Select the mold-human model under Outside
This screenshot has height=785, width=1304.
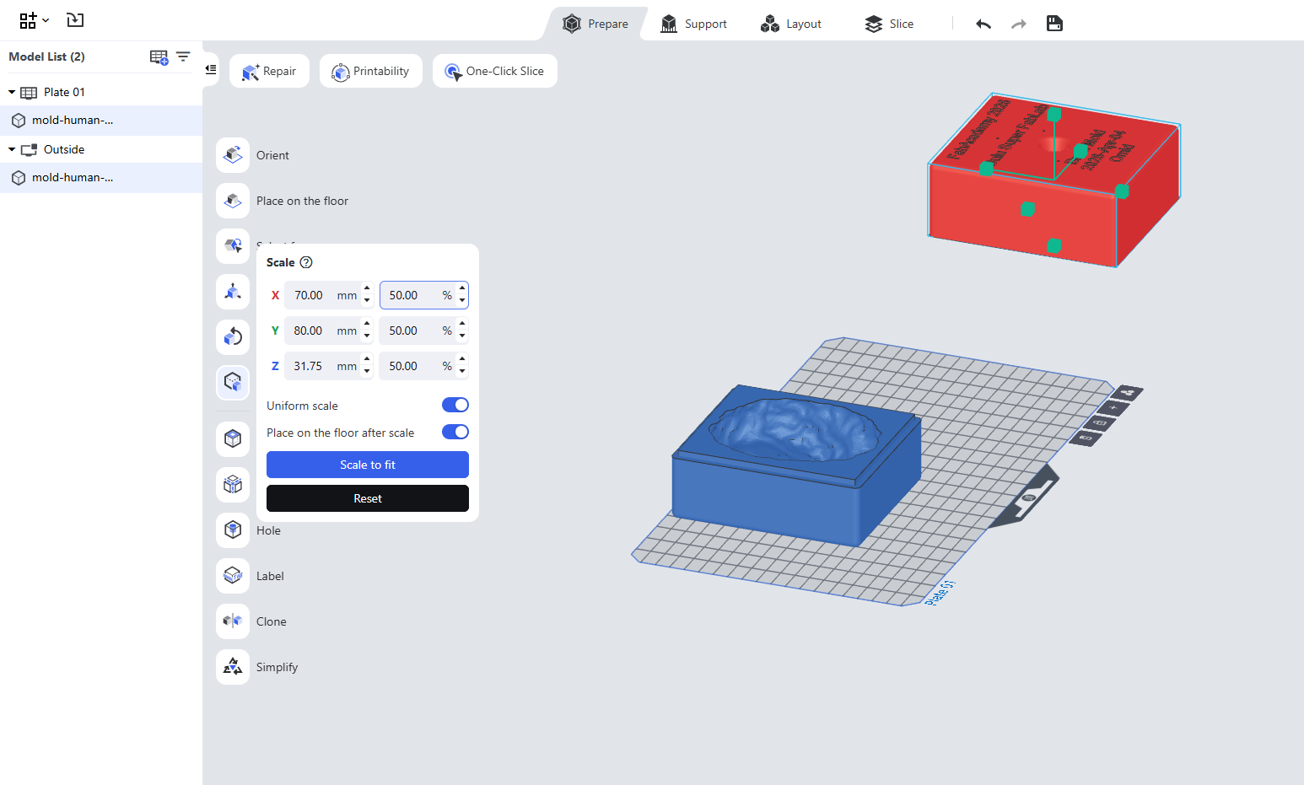(x=101, y=178)
